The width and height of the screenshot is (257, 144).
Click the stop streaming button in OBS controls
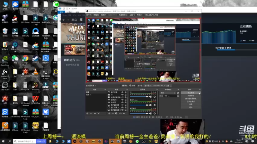pyautogui.click(x=191, y=93)
